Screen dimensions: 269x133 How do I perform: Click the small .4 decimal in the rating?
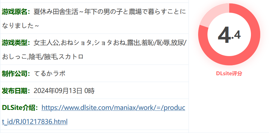click(x=236, y=35)
